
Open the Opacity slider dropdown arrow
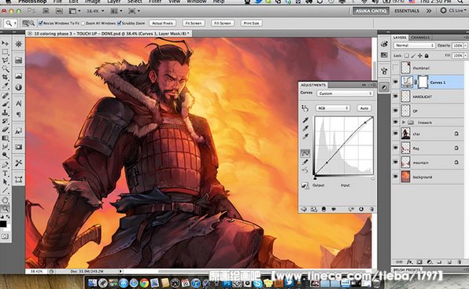[466, 46]
